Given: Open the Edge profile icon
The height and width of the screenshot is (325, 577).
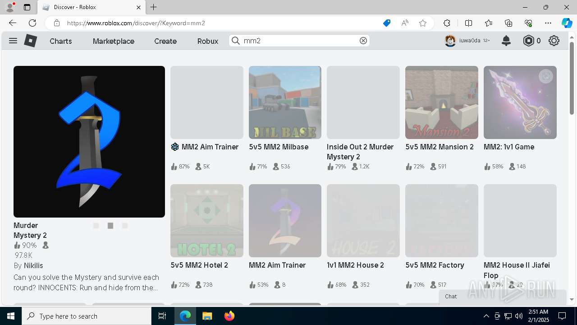Looking at the screenshot, I should tap(10, 7).
